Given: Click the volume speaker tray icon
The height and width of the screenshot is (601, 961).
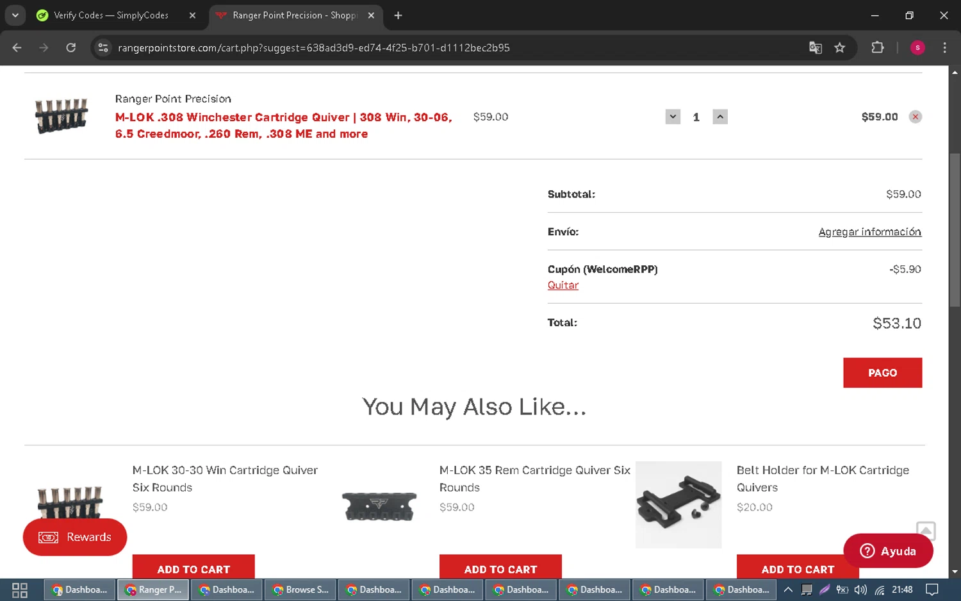Looking at the screenshot, I should (860, 590).
